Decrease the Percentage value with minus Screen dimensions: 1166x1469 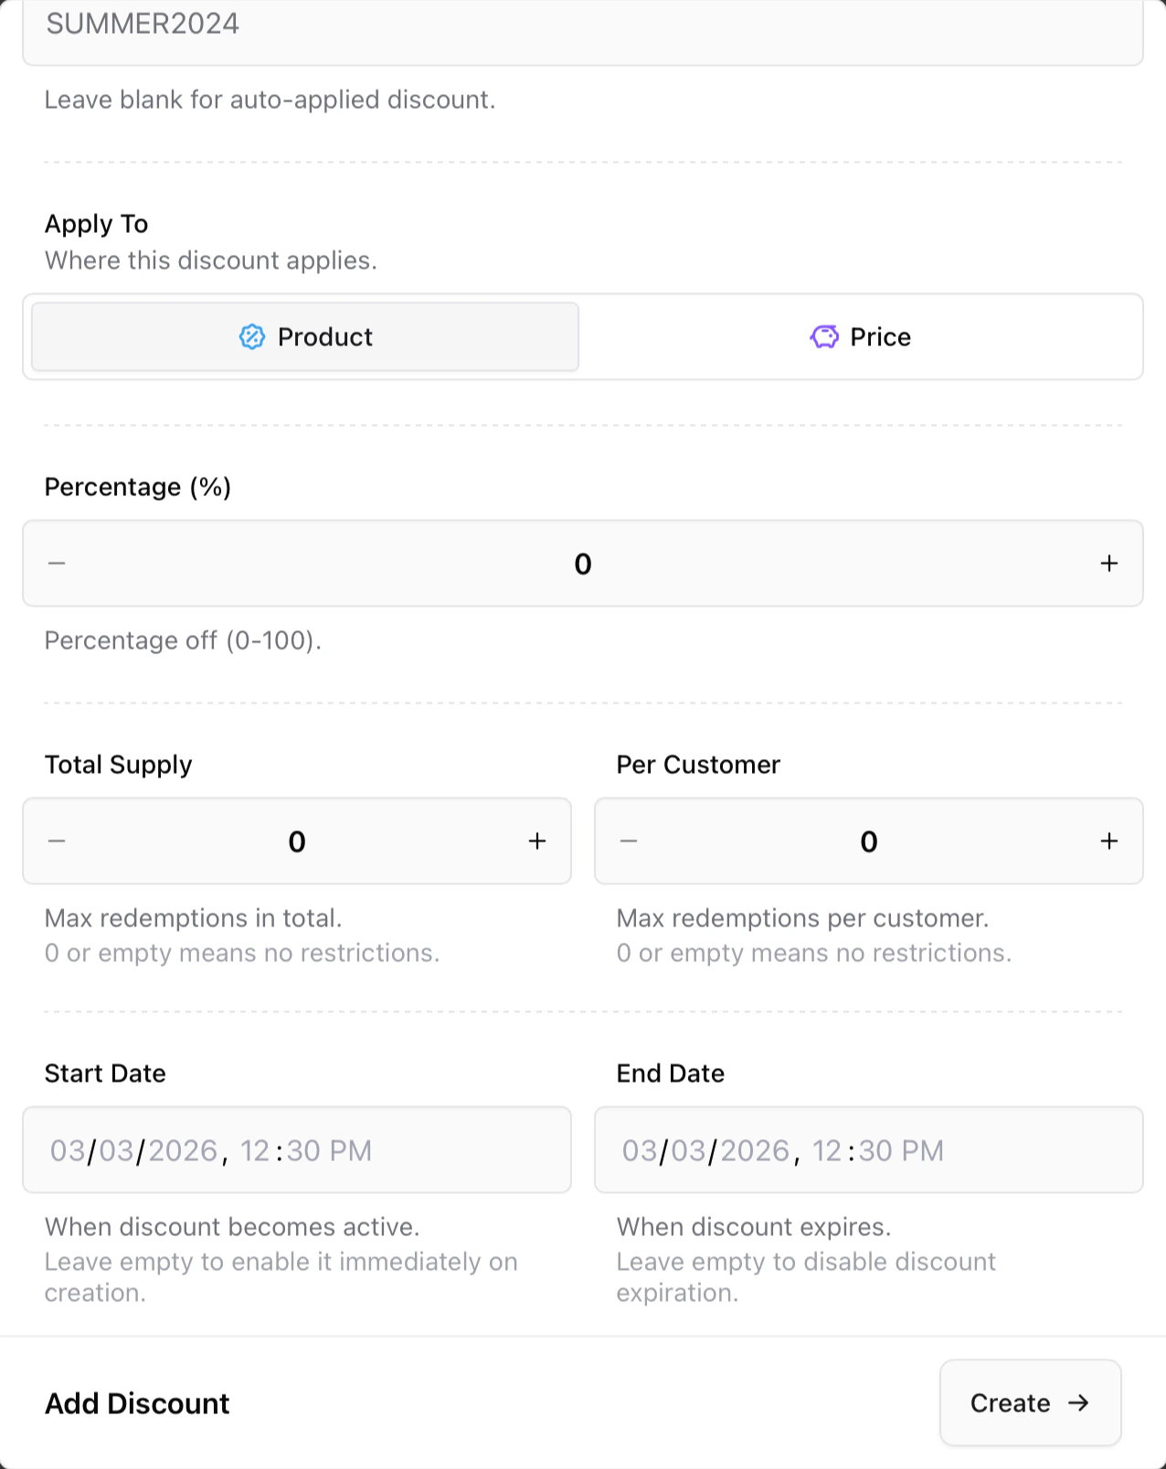tap(57, 564)
